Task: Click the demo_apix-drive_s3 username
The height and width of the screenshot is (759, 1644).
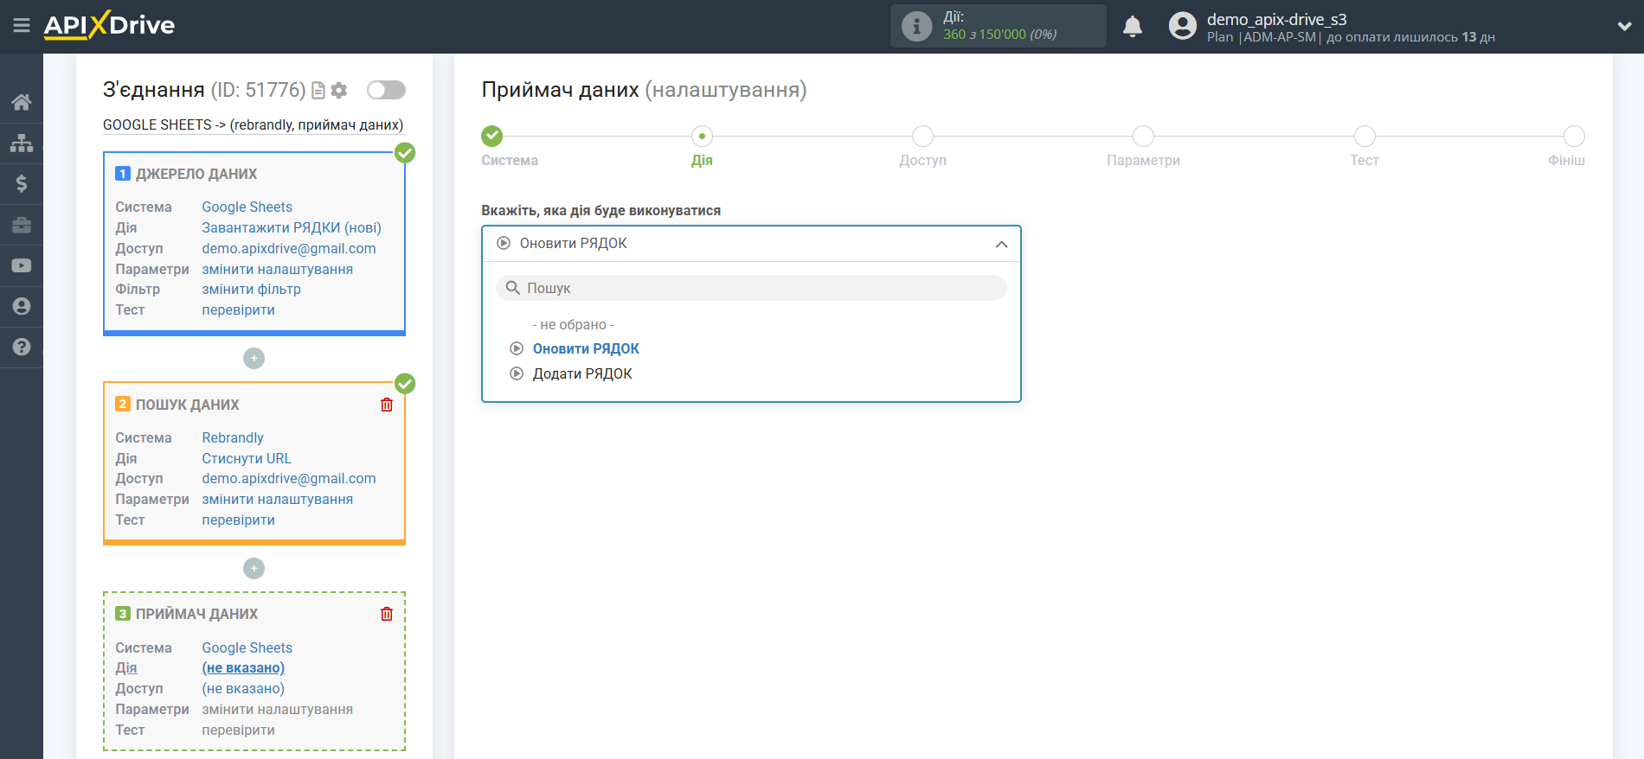Action: [1277, 19]
